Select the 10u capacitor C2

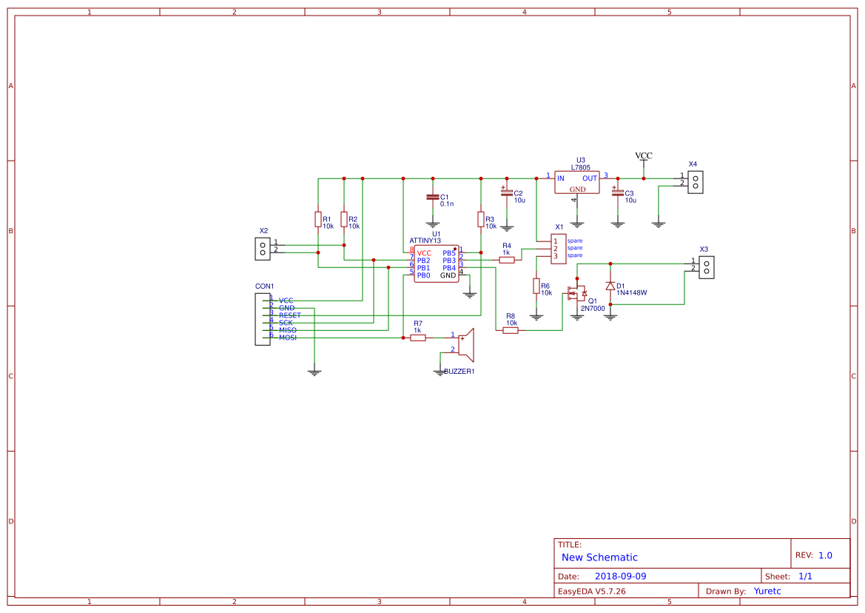[507, 194]
